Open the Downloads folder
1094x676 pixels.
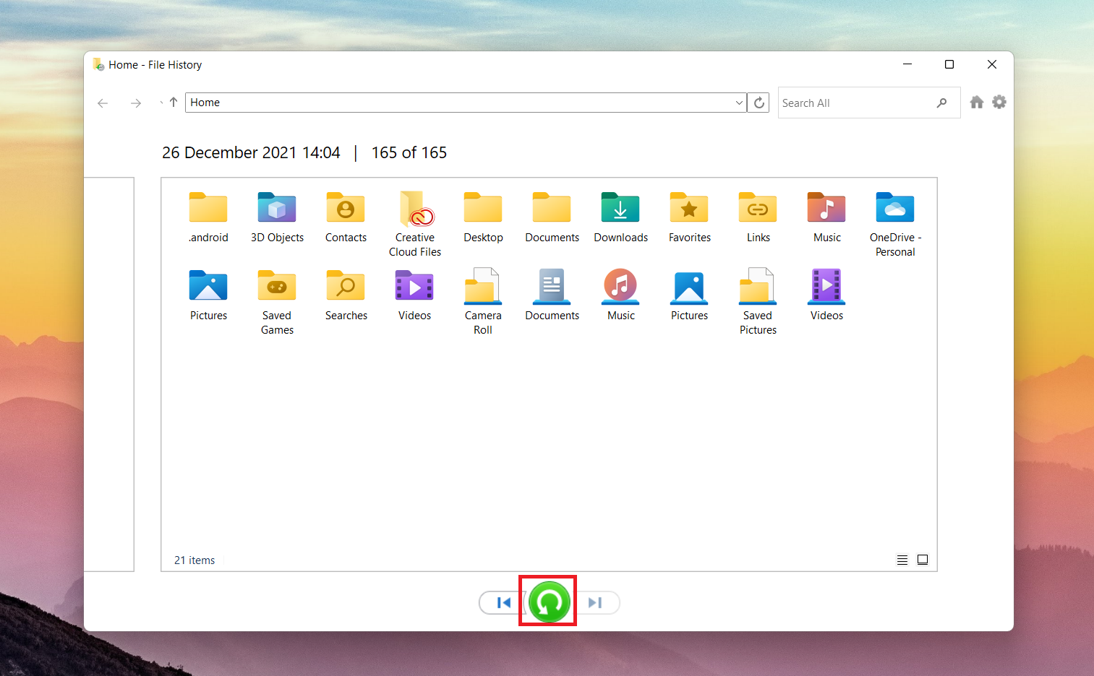(620, 208)
